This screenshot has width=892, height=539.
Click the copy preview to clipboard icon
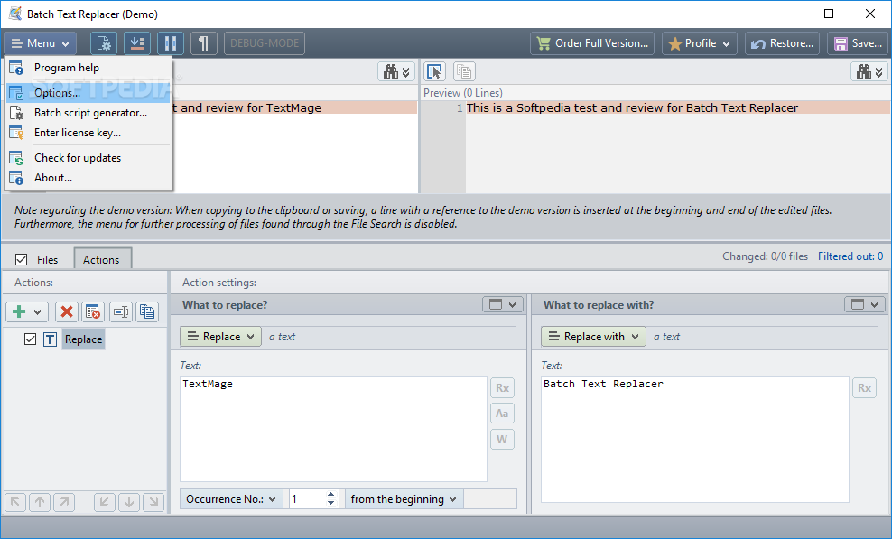coord(464,71)
